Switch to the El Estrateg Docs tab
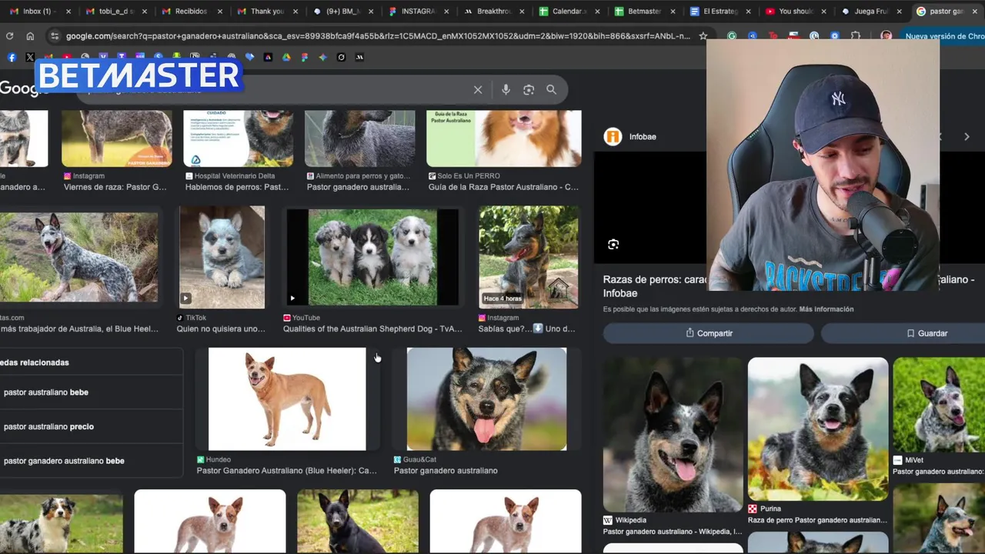This screenshot has height=554, width=985. 718,12
